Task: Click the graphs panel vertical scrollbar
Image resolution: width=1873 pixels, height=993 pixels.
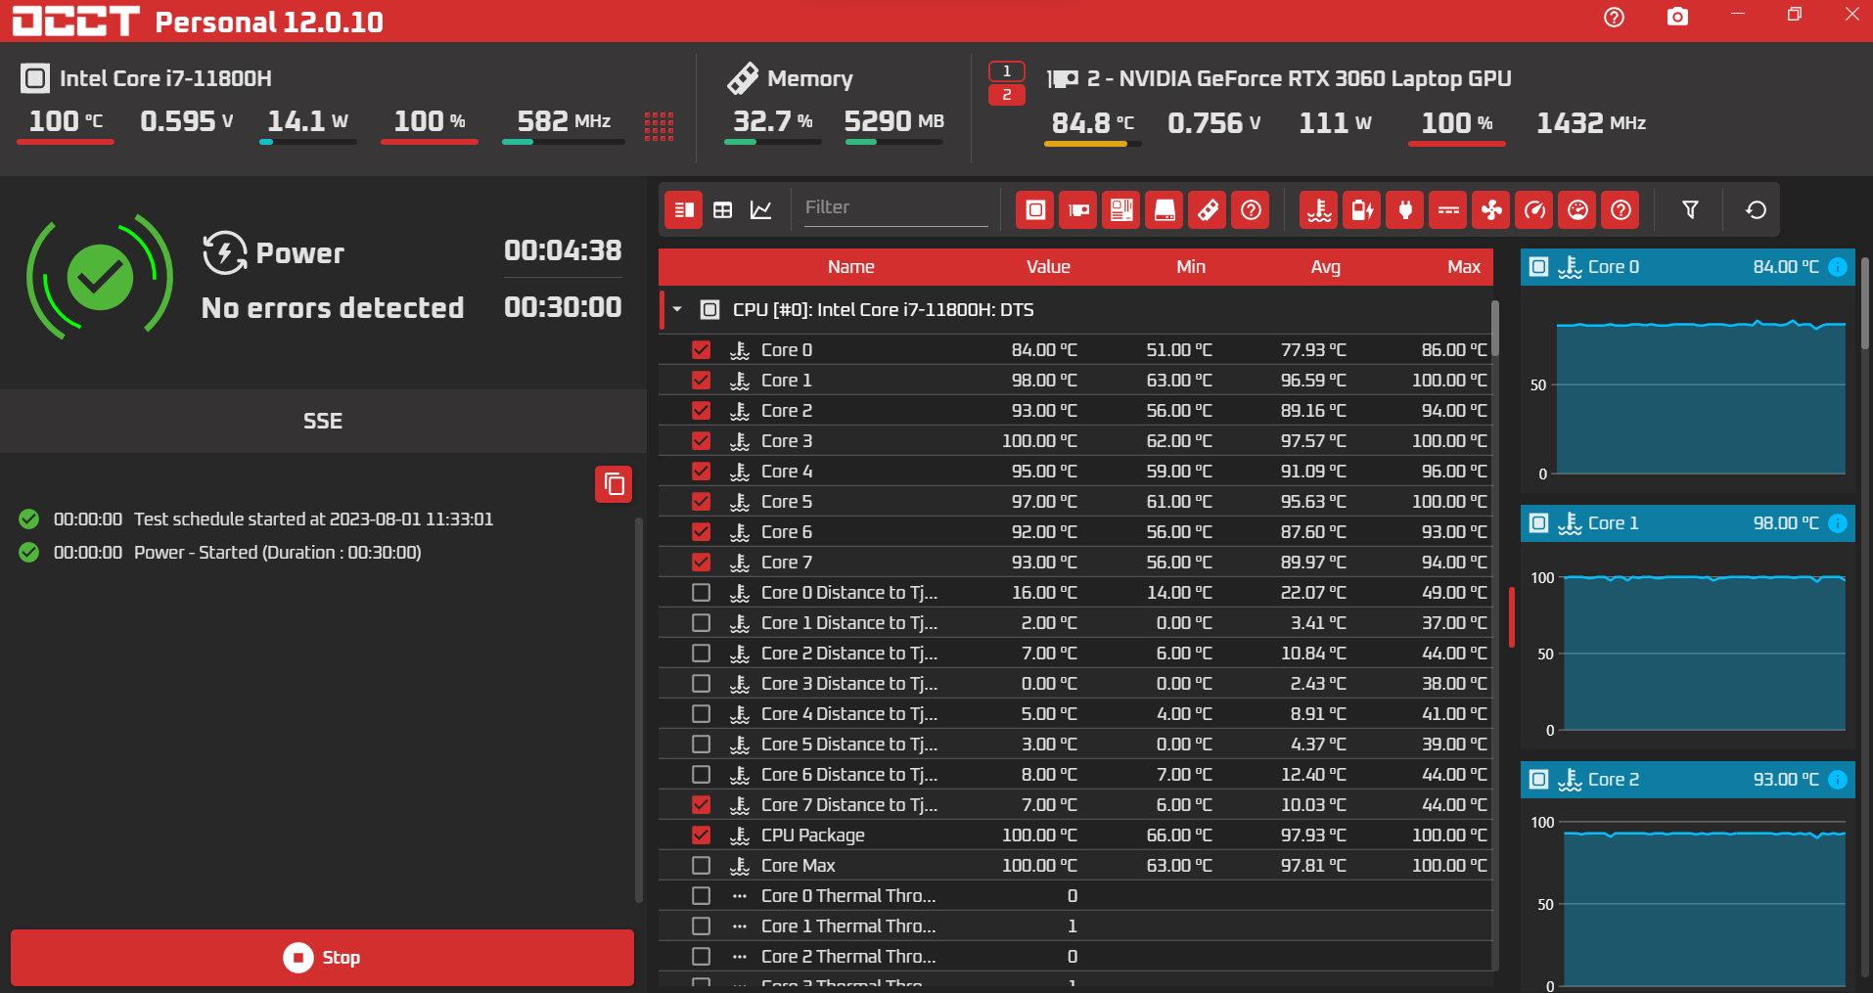Action: [x=1865, y=303]
